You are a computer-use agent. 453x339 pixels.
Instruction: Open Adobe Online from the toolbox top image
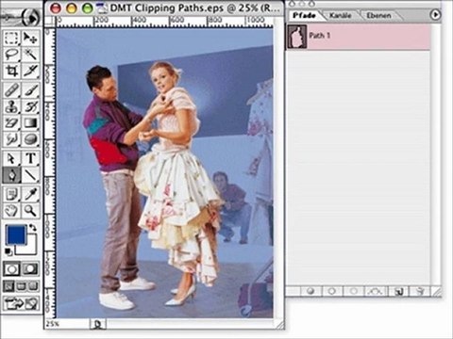tap(21, 18)
